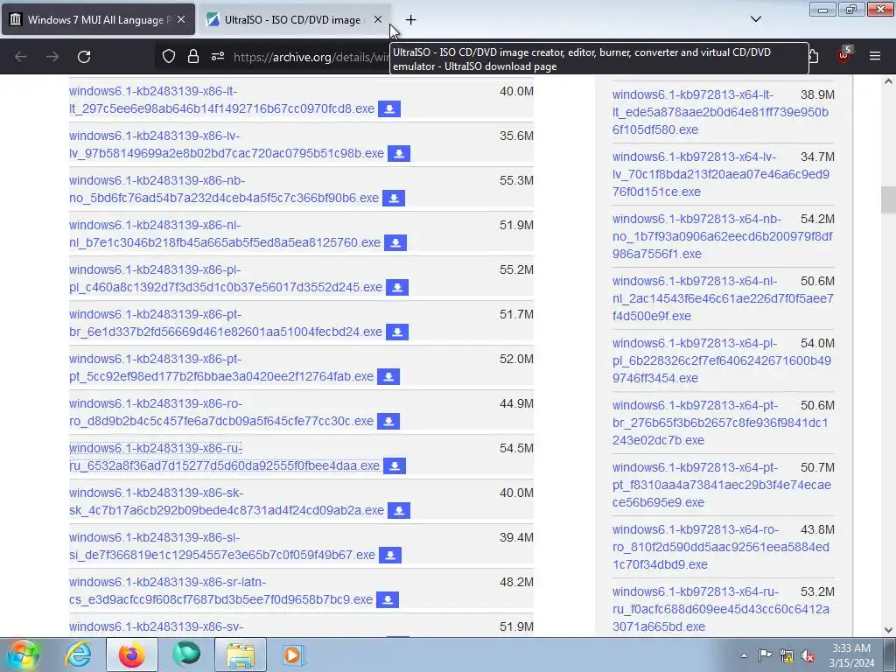Expand the list all tabs dropdown
This screenshot has width=896, height=672.
pos(755,19)
